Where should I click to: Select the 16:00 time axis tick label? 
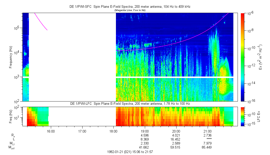[51, 131]
